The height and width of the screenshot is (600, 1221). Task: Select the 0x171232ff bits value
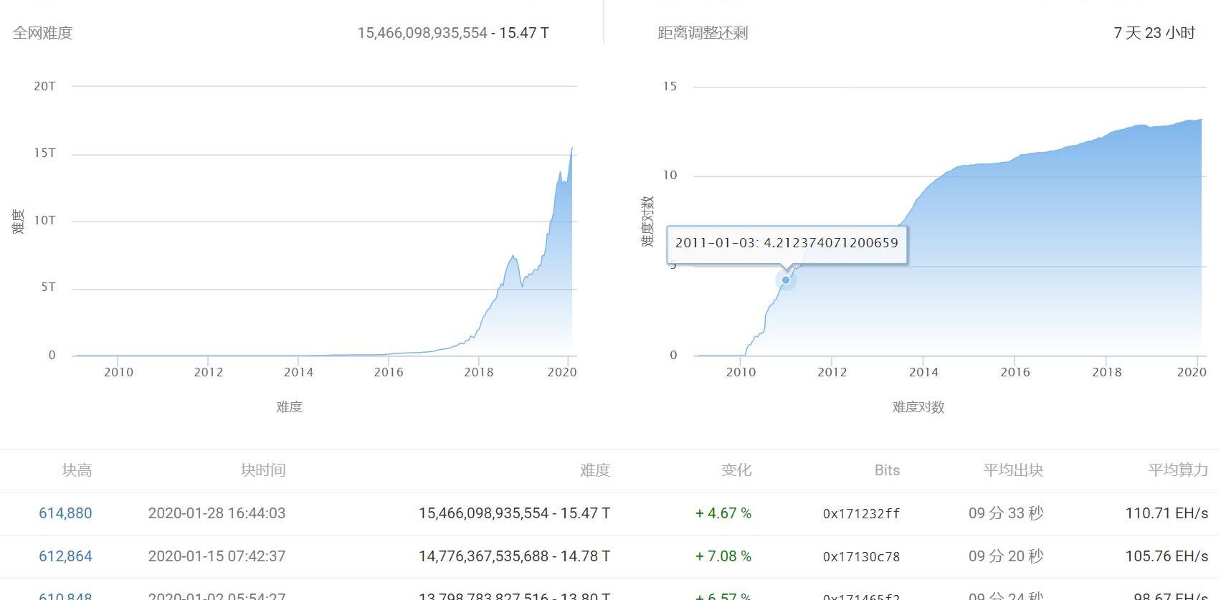(x=861, y=514)
